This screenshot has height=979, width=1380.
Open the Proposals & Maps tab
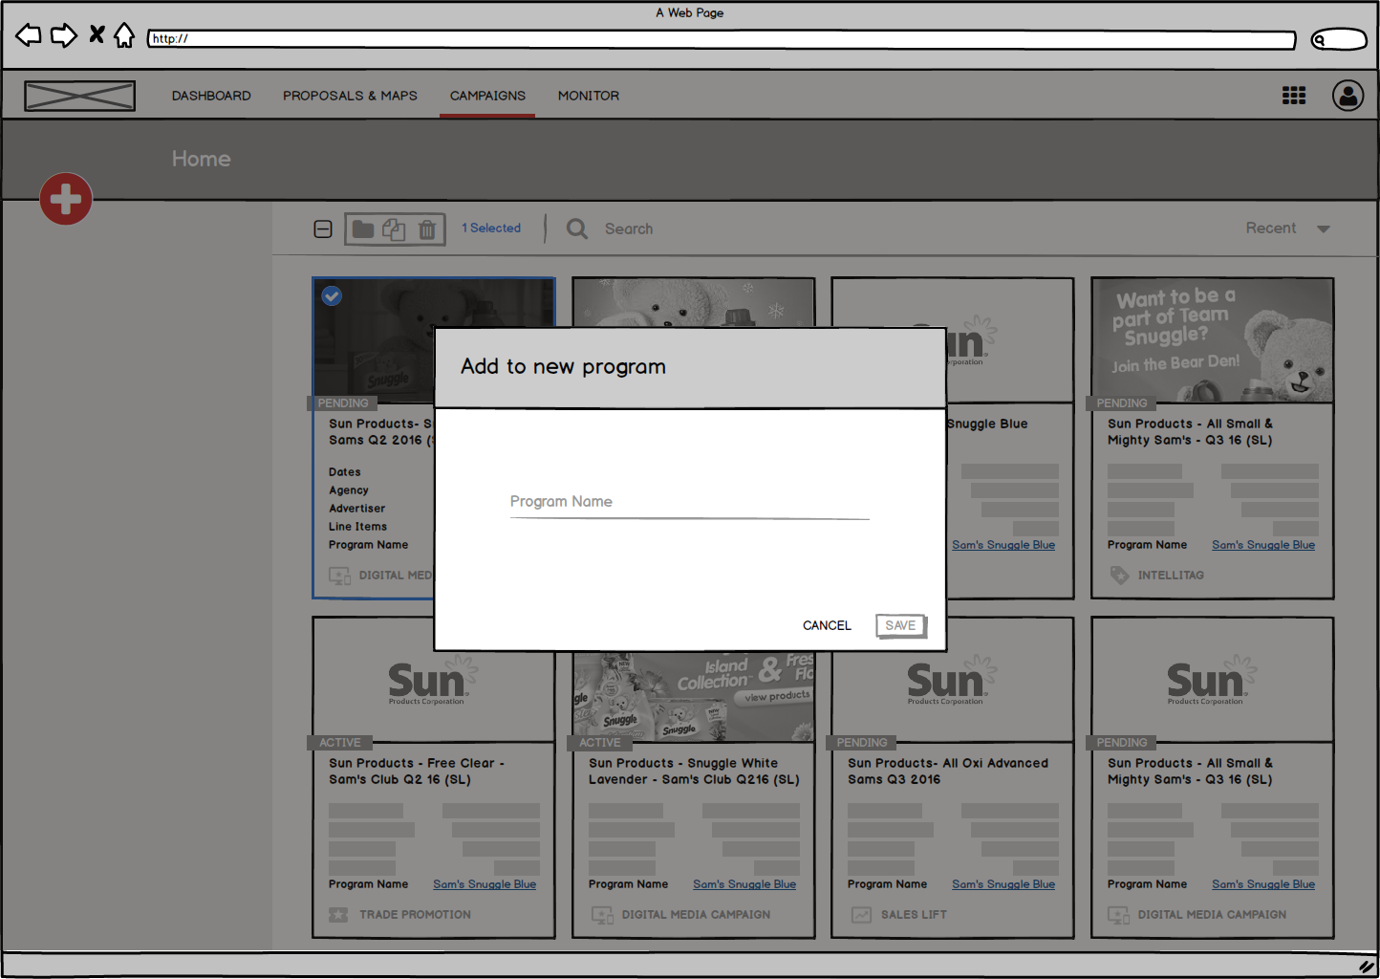point(350,96)
